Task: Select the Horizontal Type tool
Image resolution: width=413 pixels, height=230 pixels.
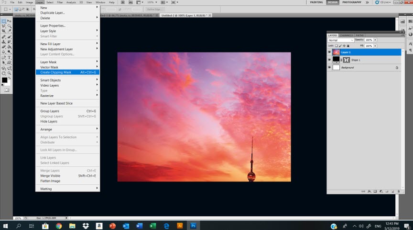Action: (9, 58)
